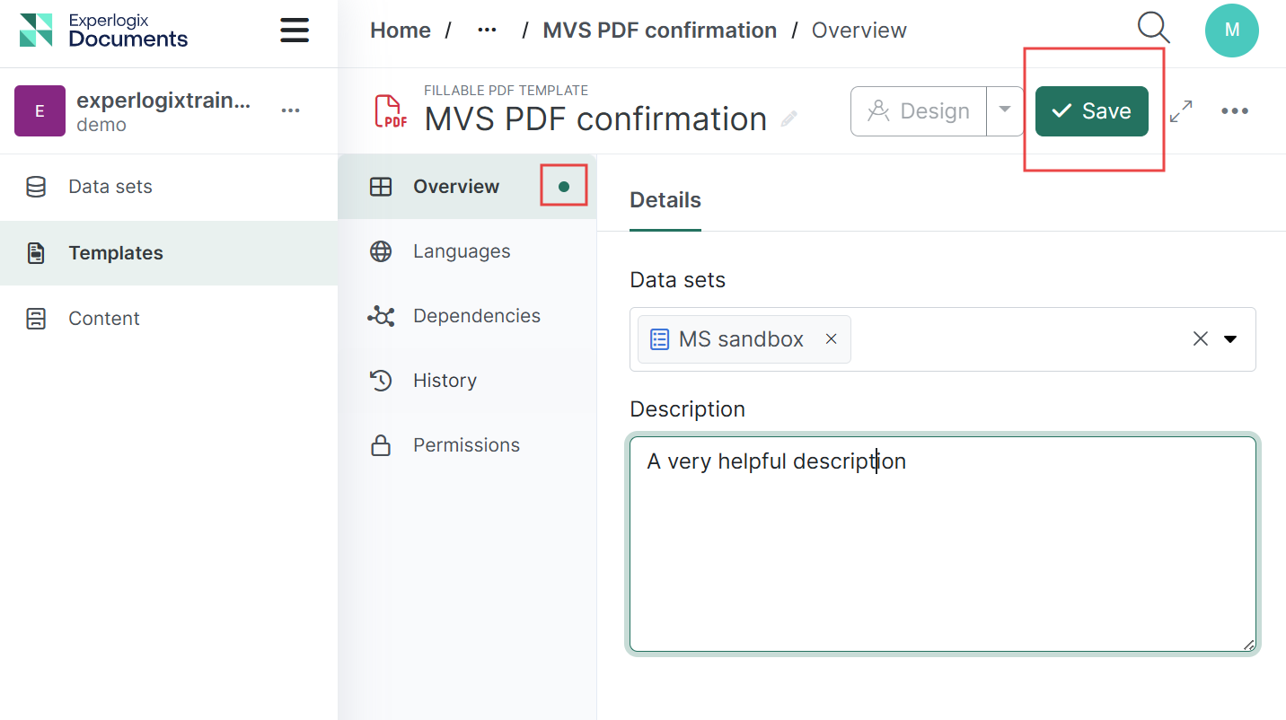
Task: Expand to fullscreen with the arrows icon
Action: click(x=1181, y=111)
